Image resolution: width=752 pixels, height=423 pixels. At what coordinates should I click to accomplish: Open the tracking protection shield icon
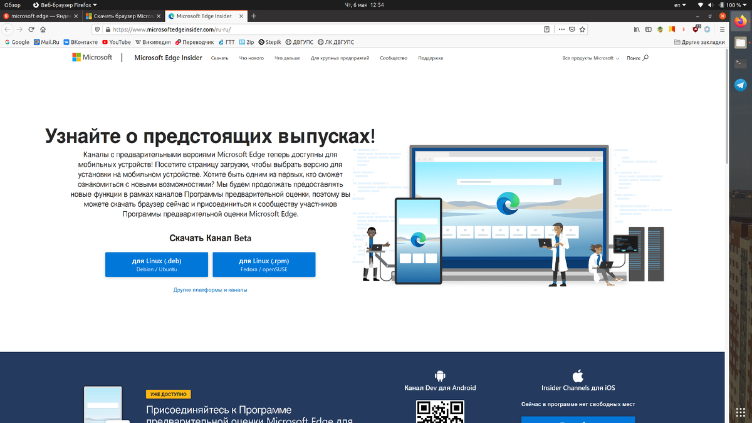click(98, 29)
